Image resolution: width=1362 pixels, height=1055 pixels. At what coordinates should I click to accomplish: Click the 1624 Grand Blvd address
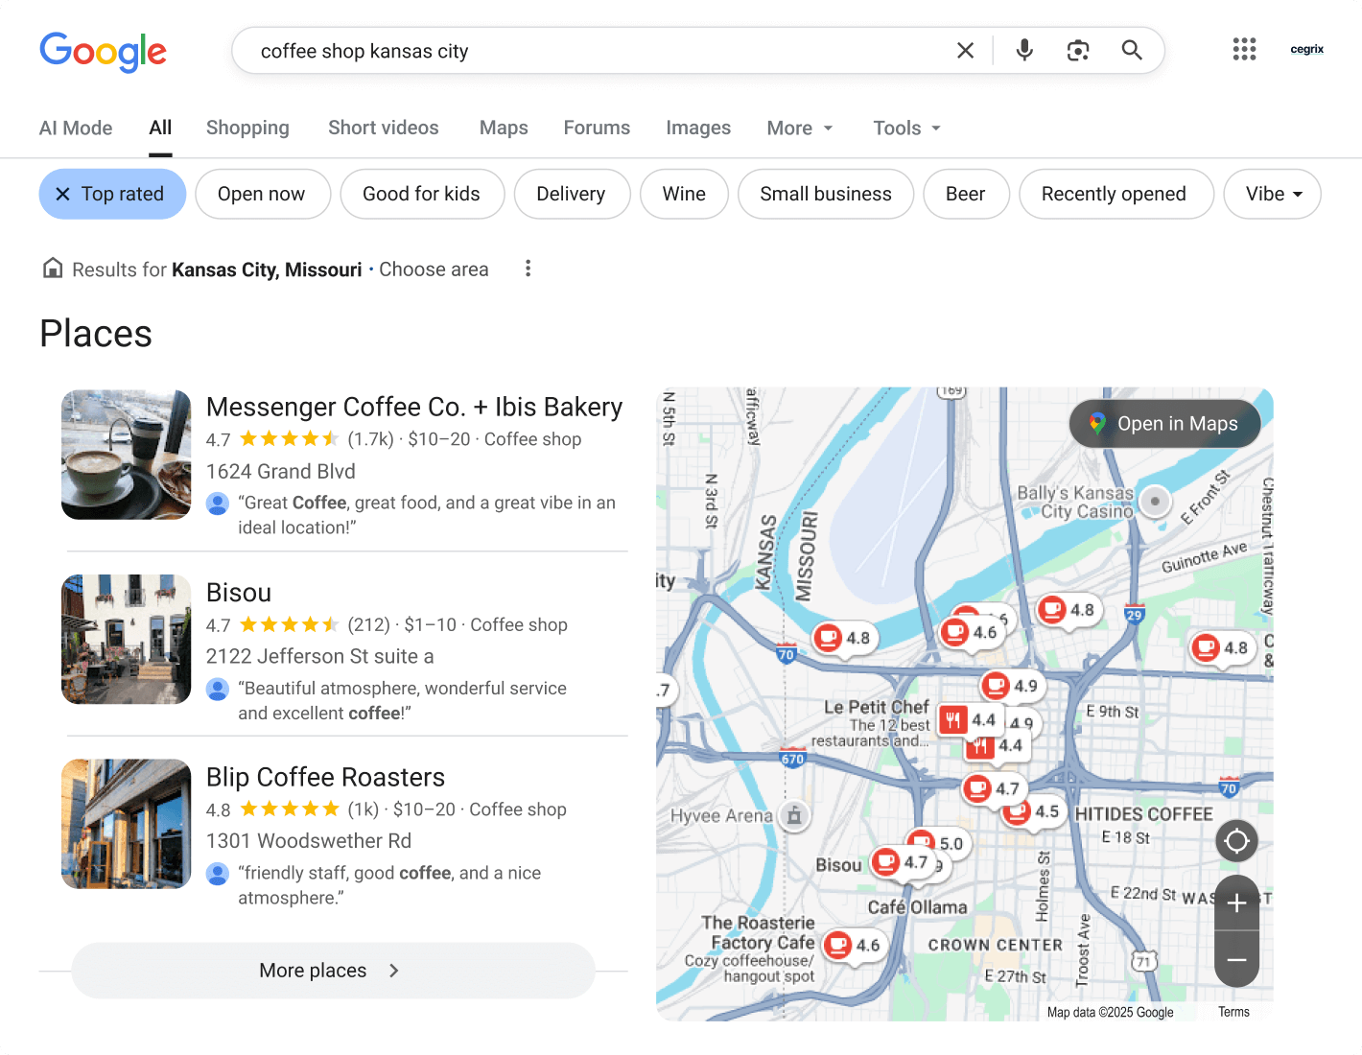(x=281, y=472)
